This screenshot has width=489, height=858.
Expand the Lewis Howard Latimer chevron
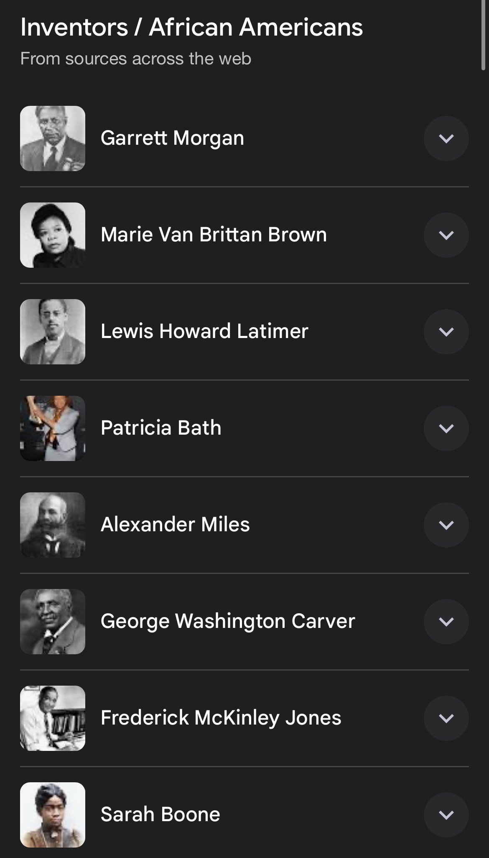(x=446, y=332)
